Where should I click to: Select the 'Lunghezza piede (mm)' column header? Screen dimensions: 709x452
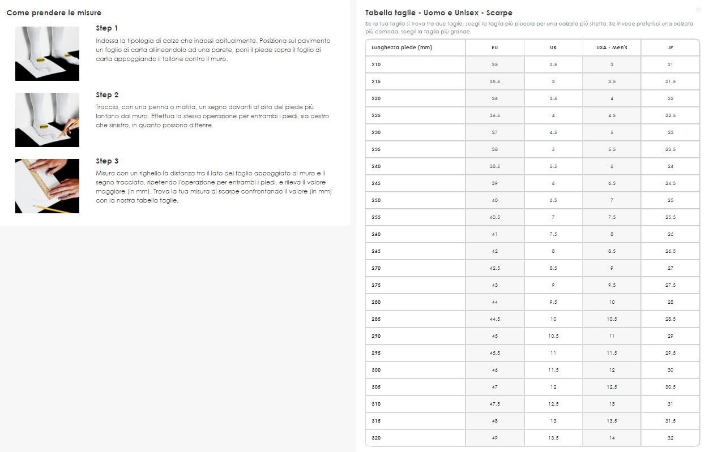(x=402, y=48)
